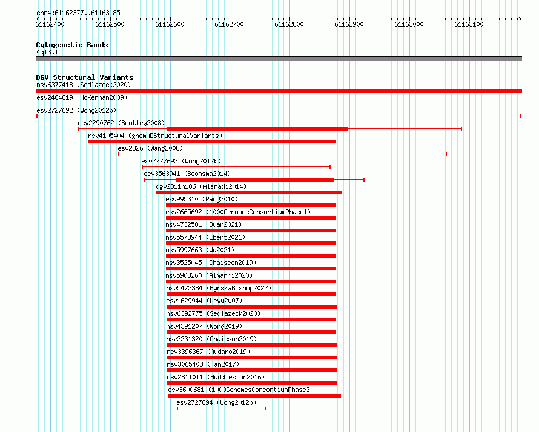The height and width of the screenshot is (432, 539).
Task: Select nsv3525045 (Chaisson2019) variant label
Action: (x=211, y=263)
